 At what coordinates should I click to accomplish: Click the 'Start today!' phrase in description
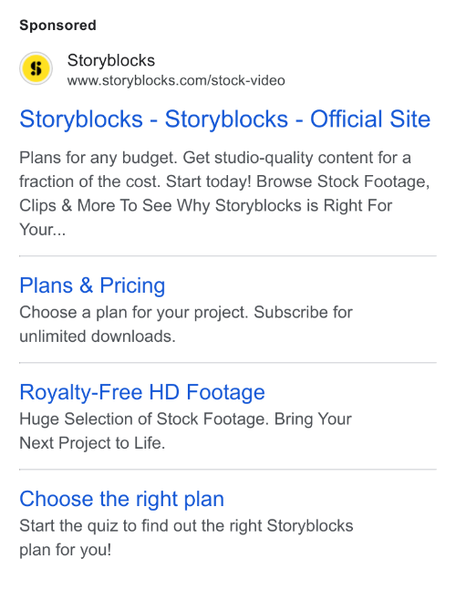click(209, 181)
